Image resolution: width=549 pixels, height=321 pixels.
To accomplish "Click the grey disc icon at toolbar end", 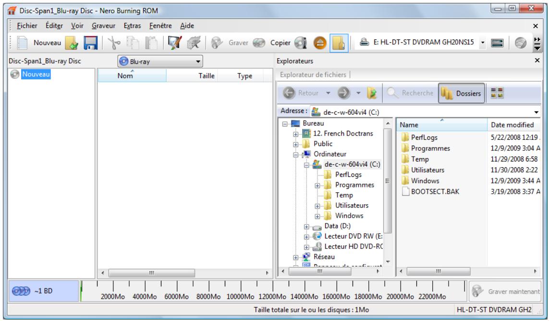I will click(x=520, y=43).
